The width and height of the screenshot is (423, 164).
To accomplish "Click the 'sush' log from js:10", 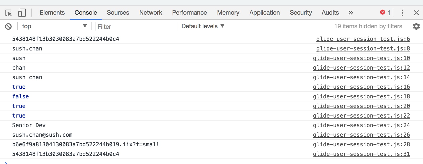I will coord(19,58).
